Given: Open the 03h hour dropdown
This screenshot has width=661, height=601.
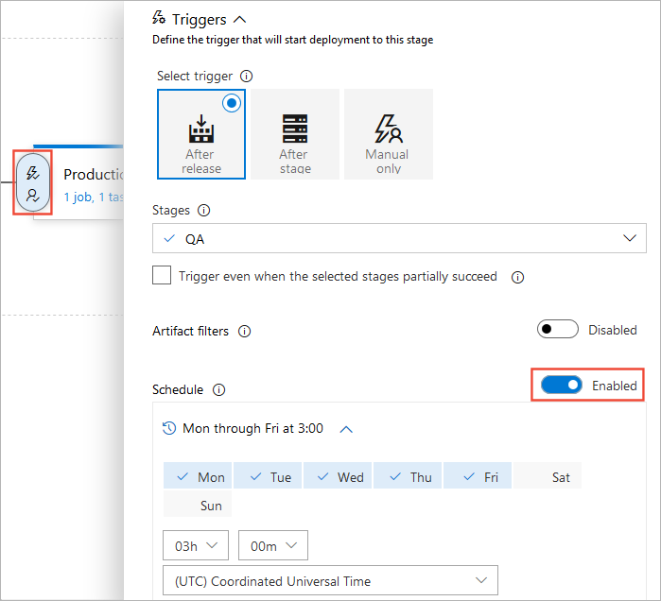Looking at the screenshot, I should point(196,545).
